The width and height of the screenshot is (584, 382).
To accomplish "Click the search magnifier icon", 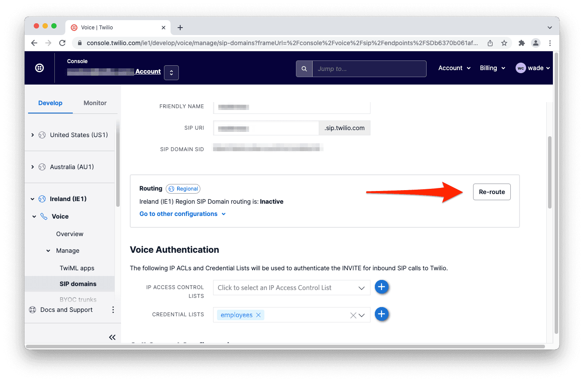I will 304,69.
